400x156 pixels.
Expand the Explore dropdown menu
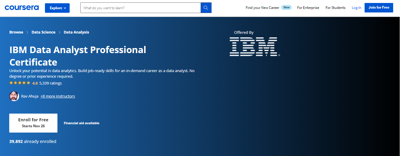pyautogui.click(x=57, y=8)
